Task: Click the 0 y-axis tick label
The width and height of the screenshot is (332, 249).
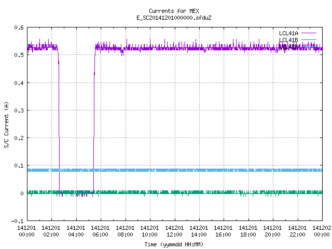Action: click(x=22, y=193)
